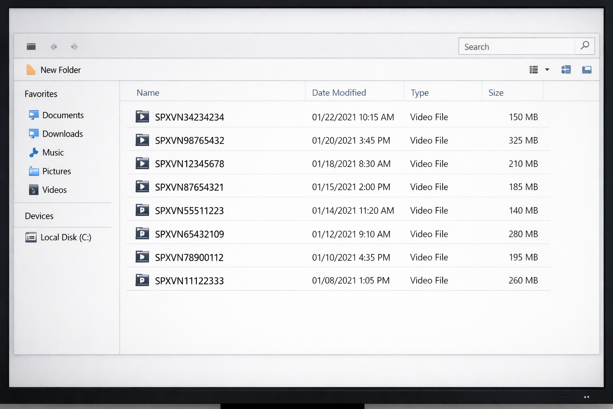Viewport: 613px width, 409px height.
Task: Open Local Disk (C:) under Devices
Action: [65, 237]
